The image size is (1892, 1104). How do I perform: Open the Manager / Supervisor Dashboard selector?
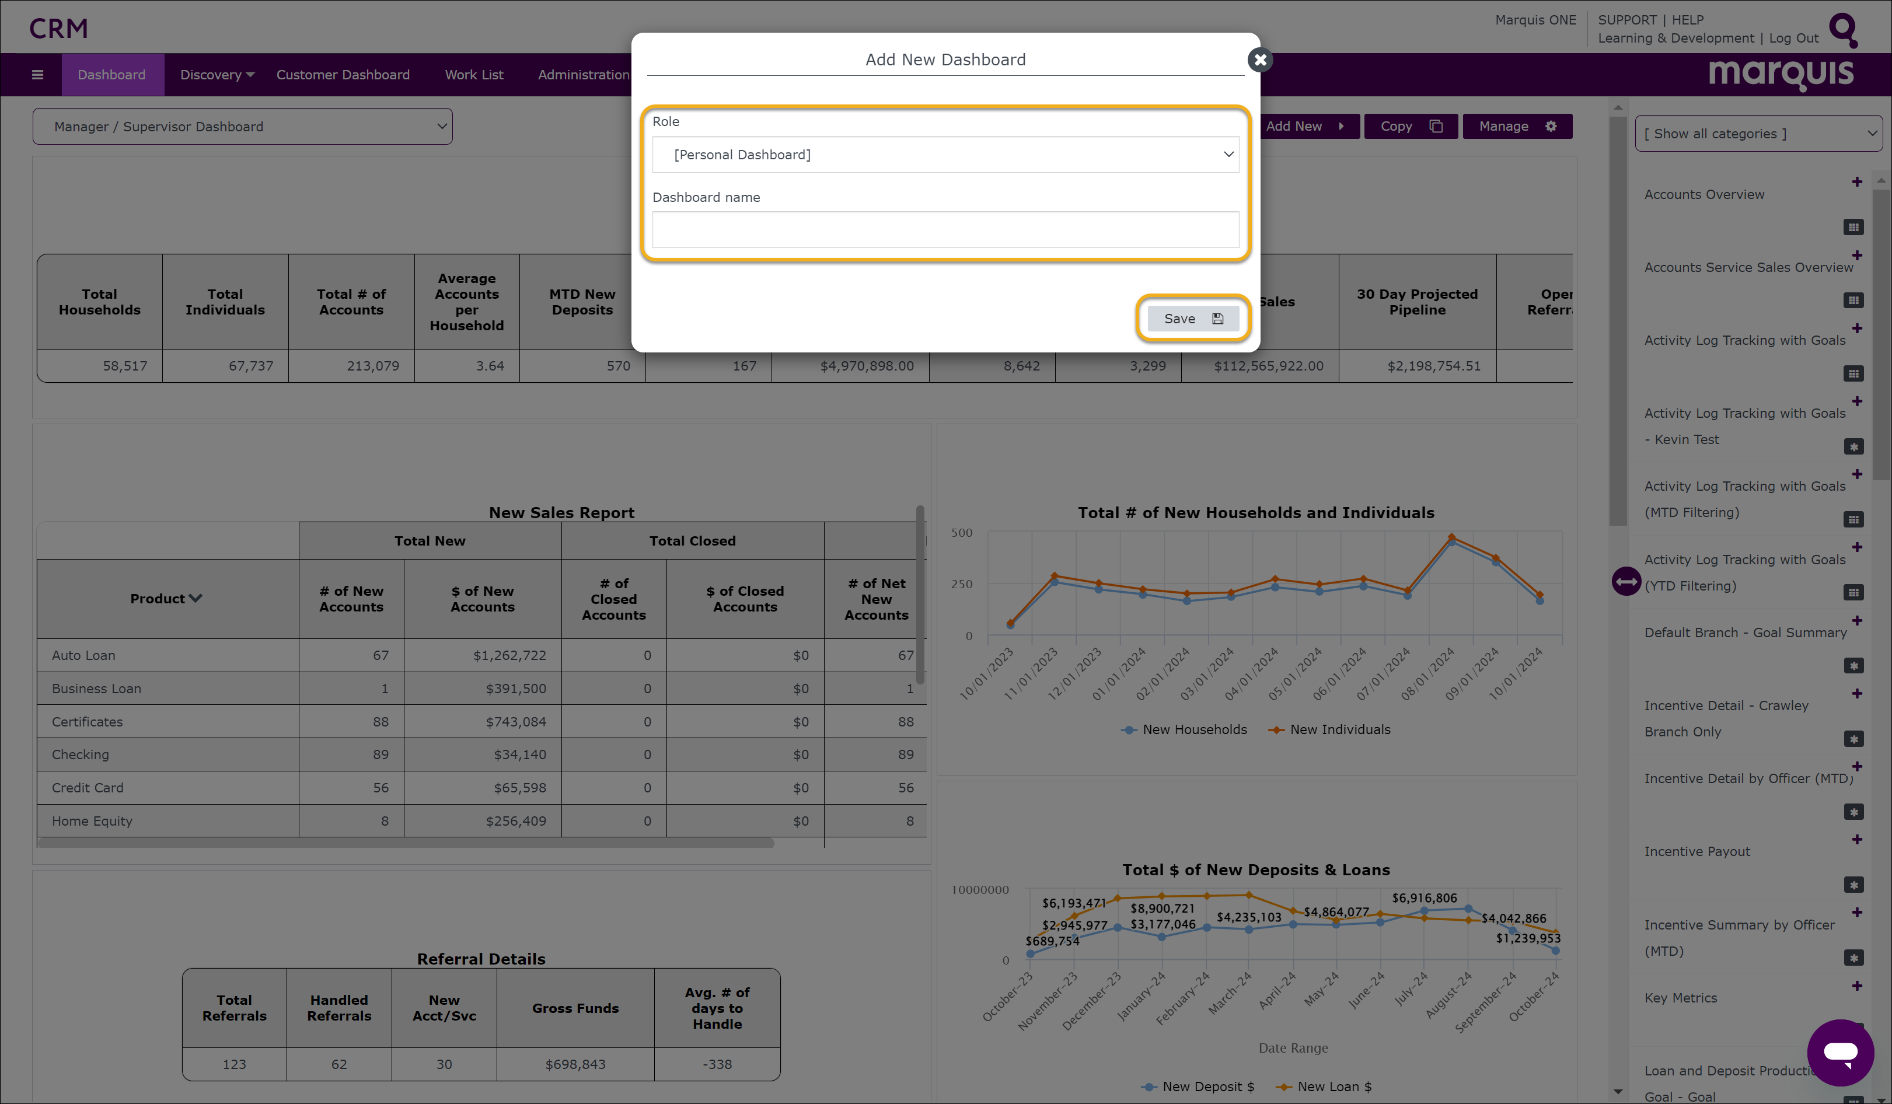(x=242, y=126)
